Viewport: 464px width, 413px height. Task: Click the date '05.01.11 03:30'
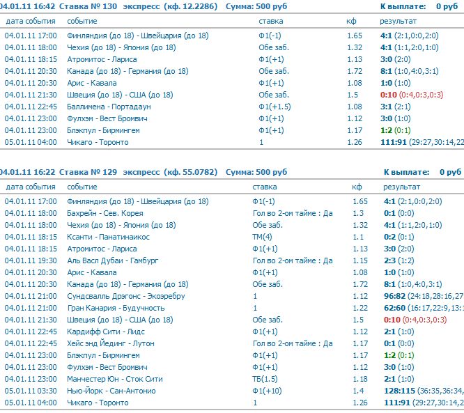coord(31,391)
